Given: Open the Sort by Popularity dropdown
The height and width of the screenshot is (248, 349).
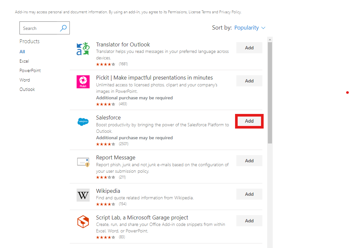Looking at the screenshot, I should pyautogui.click(x=247, y=28).
